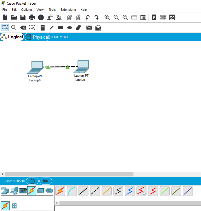Screen dimensions: 201x211
Task: Open the Command Log document icon
Action: coord(154,17)
